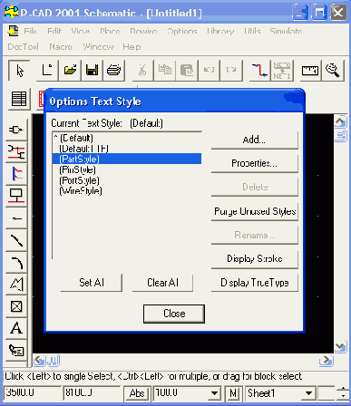Open the Help menu

coord(132,47)
